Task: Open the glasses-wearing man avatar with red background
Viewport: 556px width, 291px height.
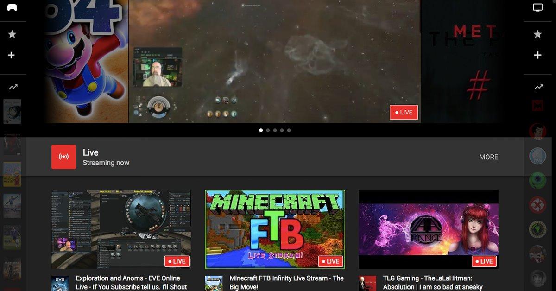Action: pyautogui.click(x=538, y=132)
